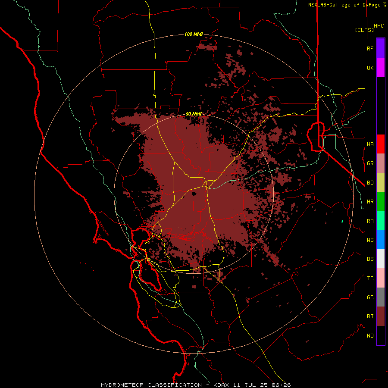Viewport: 388px width, 388px height.
Task: Click the 50 NMI range ring label
Action: pos(194,114)
